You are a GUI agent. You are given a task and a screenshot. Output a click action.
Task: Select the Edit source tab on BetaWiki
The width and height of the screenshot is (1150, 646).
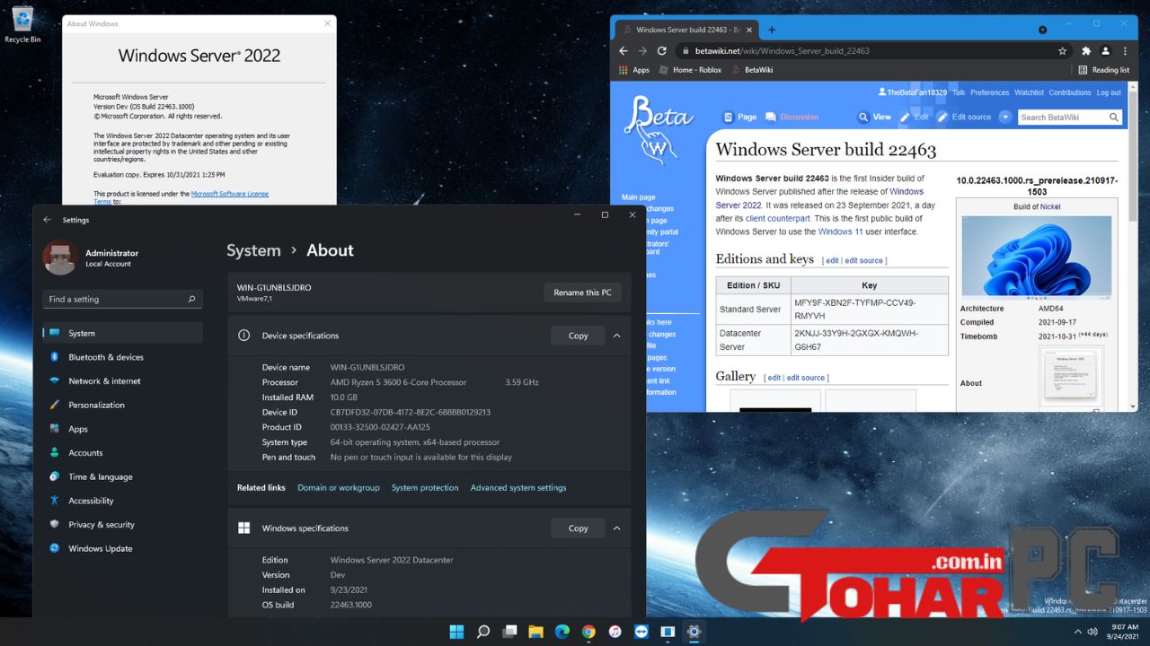[x=964, y=117]
